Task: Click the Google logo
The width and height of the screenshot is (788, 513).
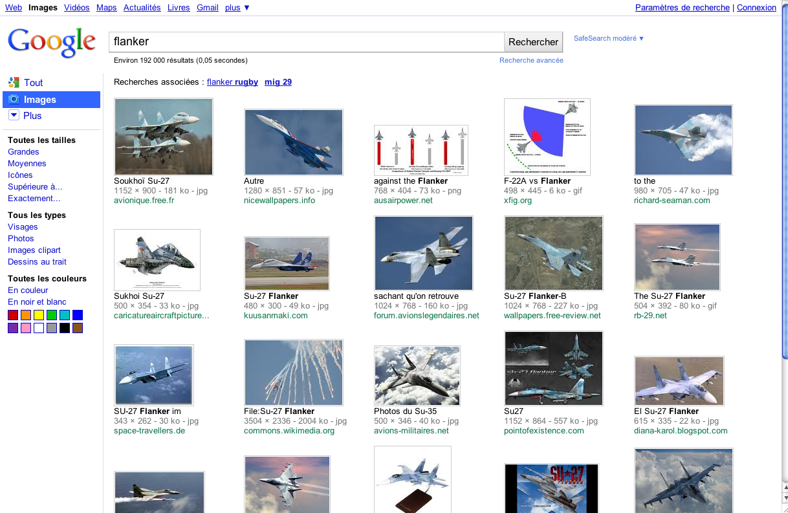Action: tap(52, 42)
